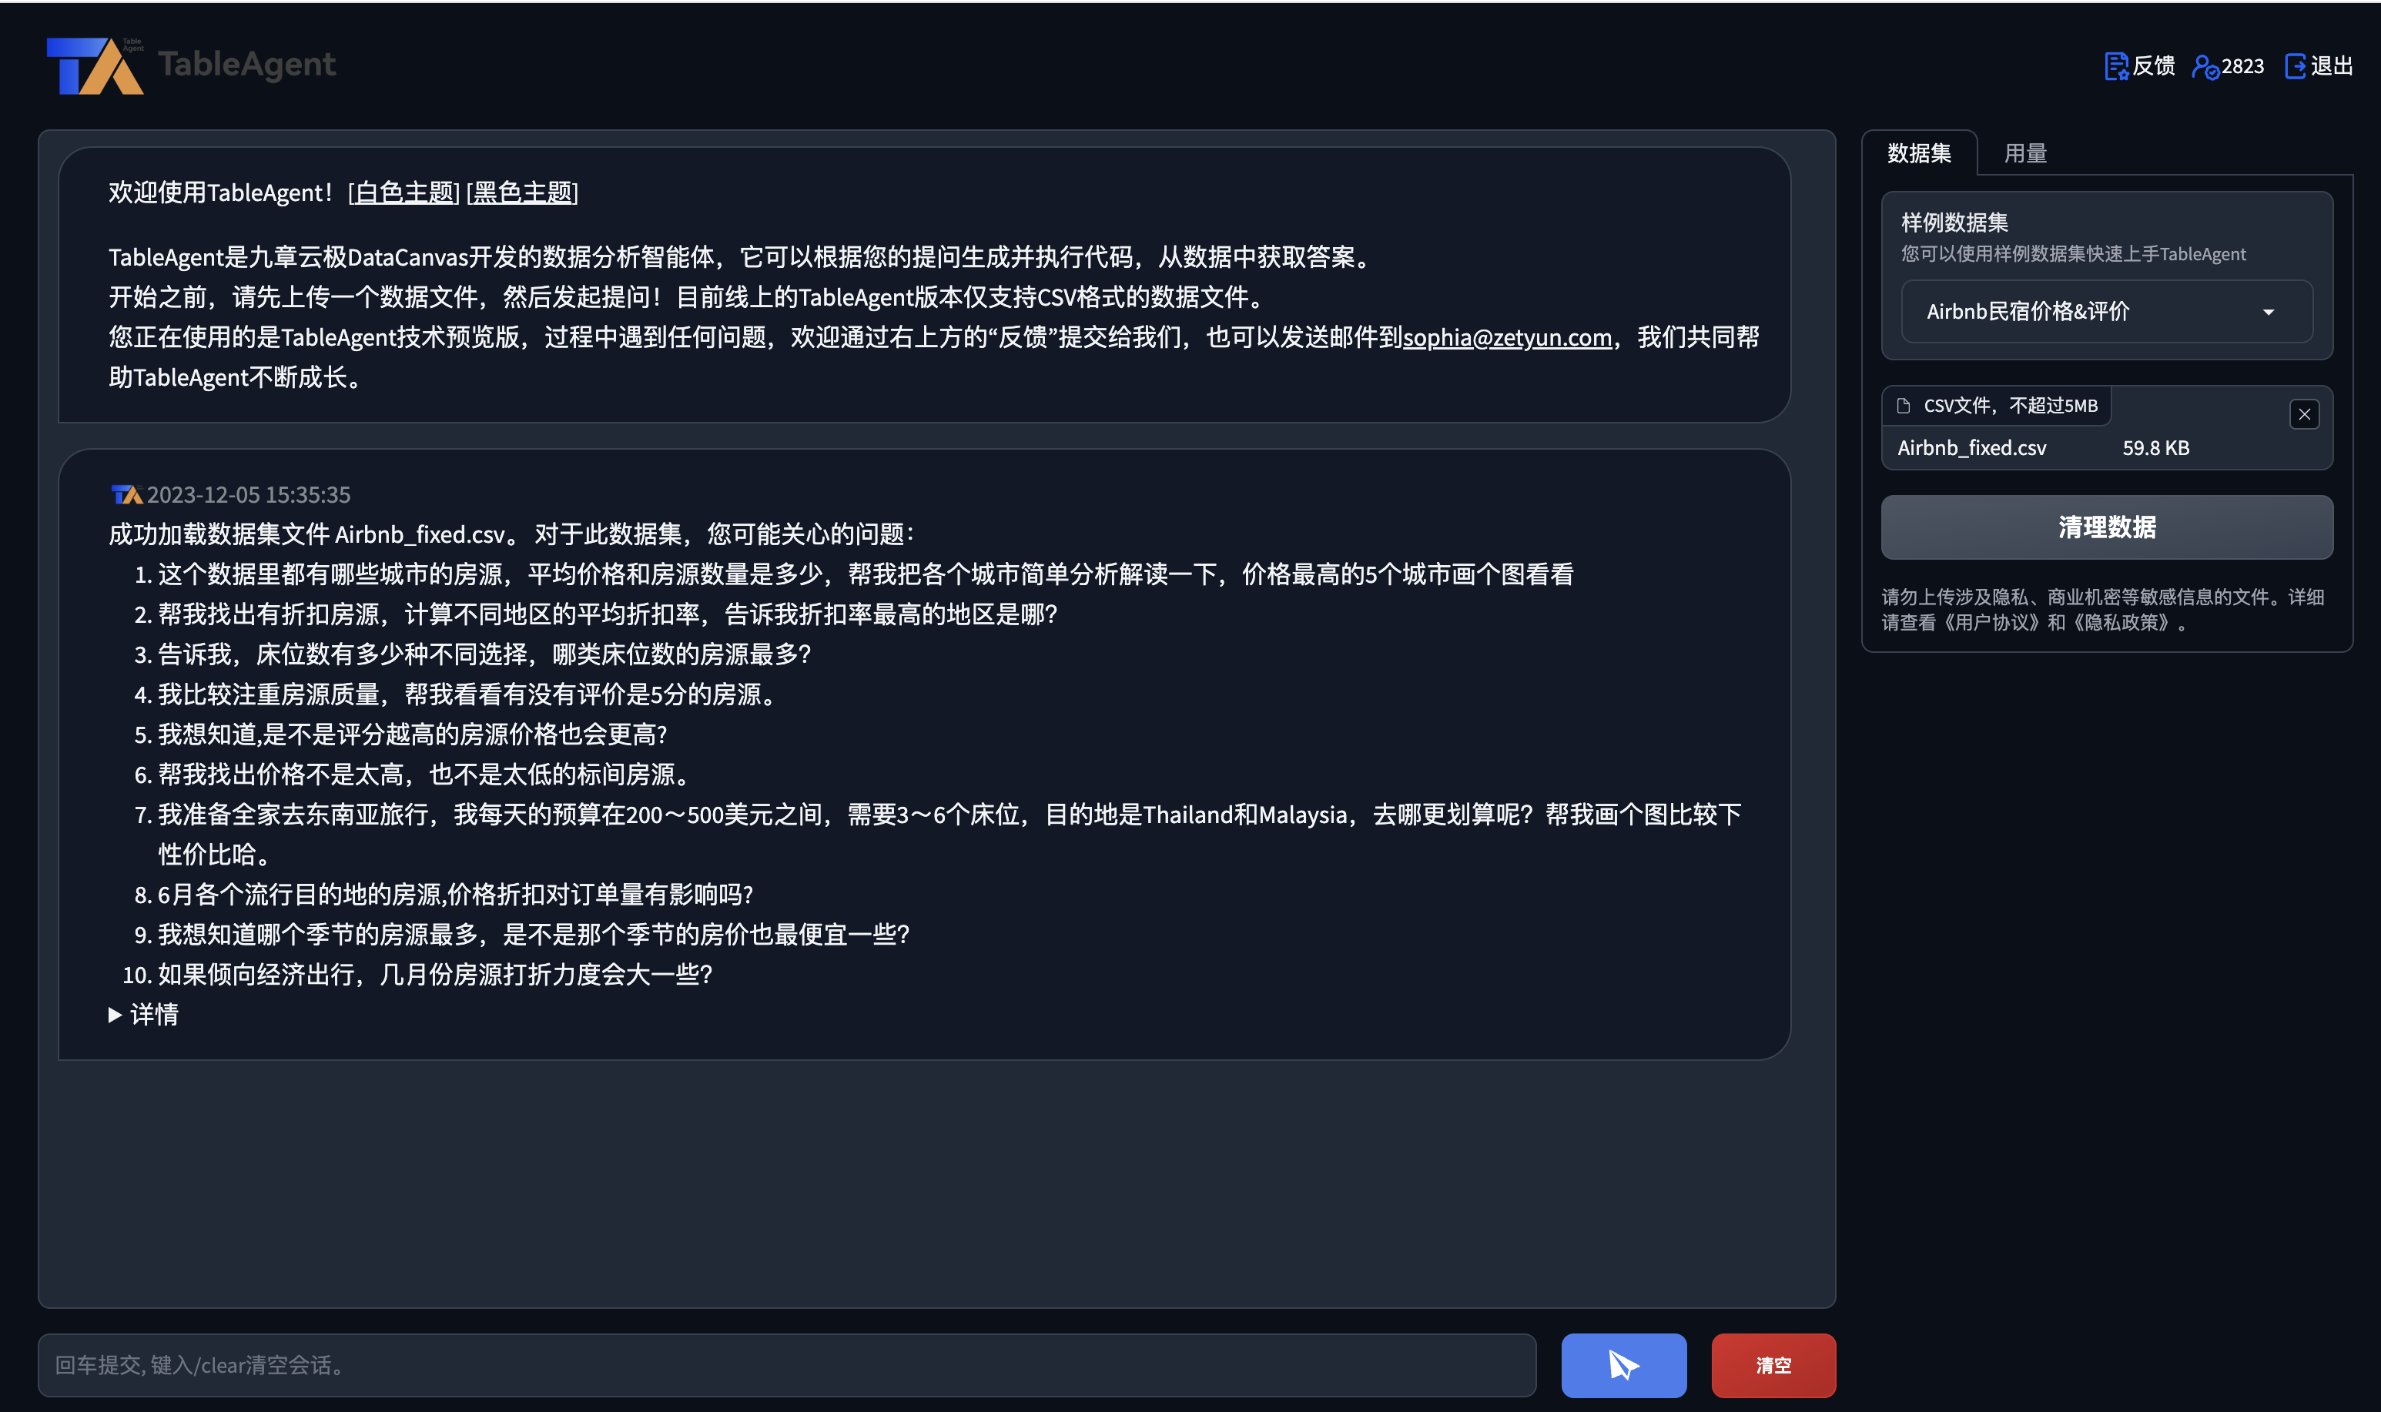The height and width of the screenshot is (1412, 2381).
Task: Switch to the 数据集 tab
Action: click(1918, 153)
